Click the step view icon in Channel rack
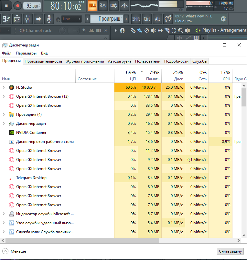 coord(99,31)
